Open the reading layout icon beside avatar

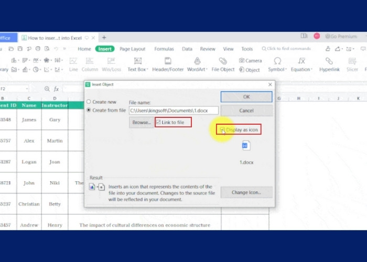point(304,36)
